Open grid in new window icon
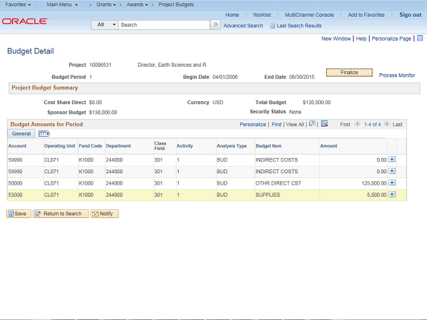Viewport: 427px width, 320px height. point(312,124)
